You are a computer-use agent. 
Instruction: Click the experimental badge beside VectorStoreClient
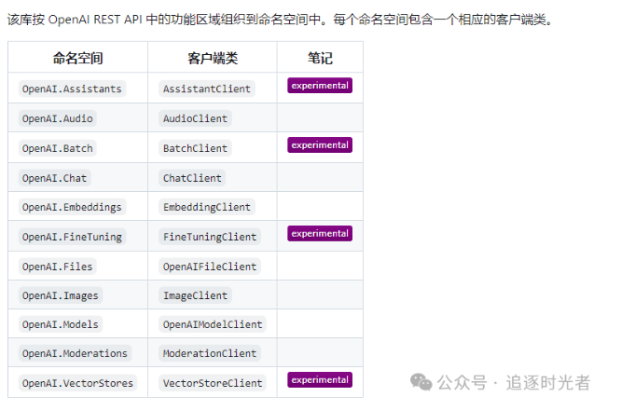click(x=320, y=380)
